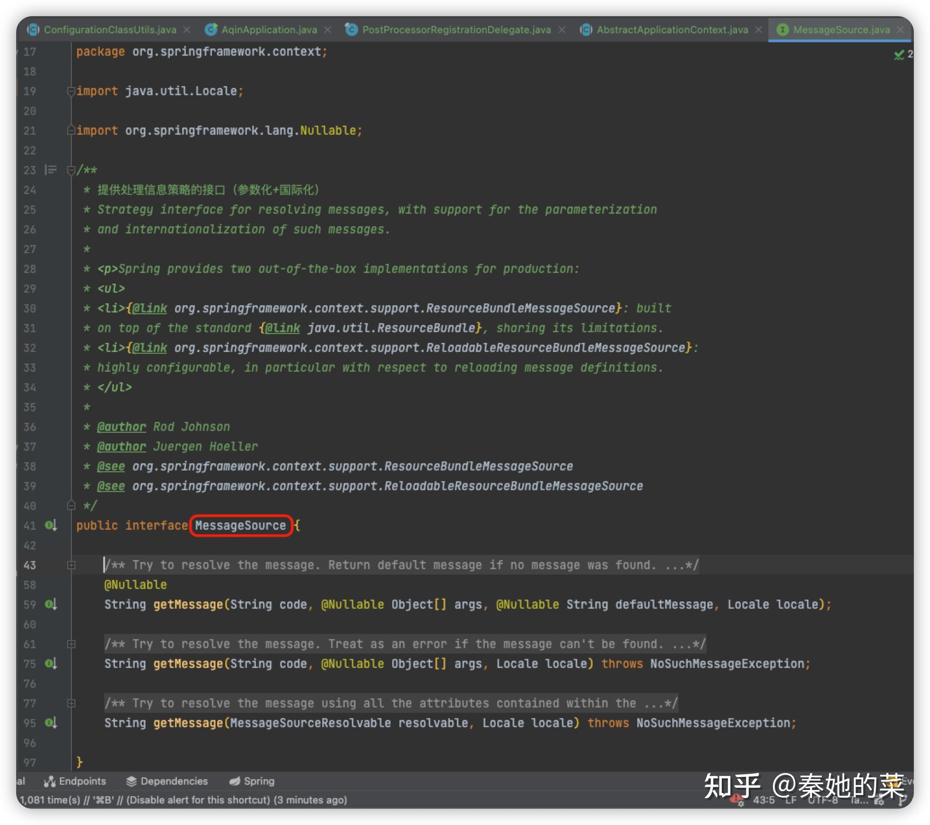Image resolution: width=930 pixels, height=825 pixels.
Task: Collapse the Javadoc comment at line 23
Action: (71, 170)
